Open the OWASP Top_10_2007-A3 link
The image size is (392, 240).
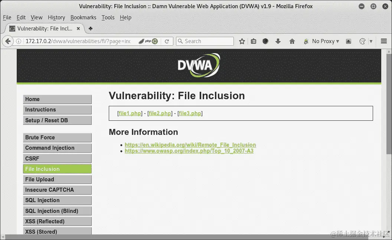coord(189,151)
